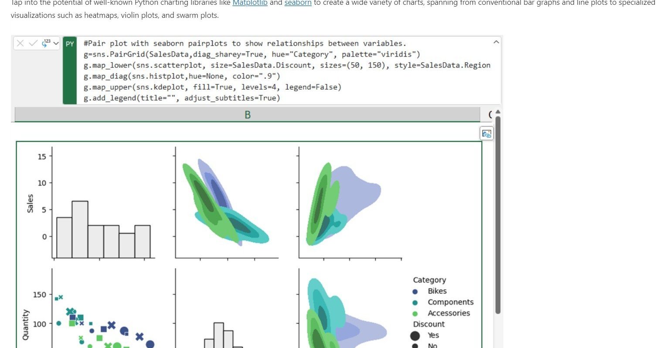Collapse the formula bar with the chevron

pyautogui.click(x=496, y=42)
